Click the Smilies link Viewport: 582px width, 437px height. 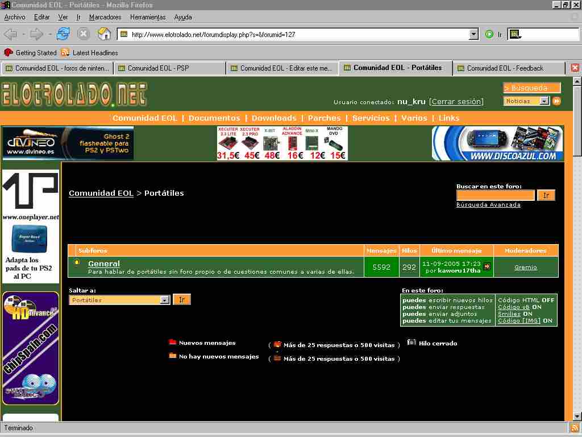pyautogui.click(x=509, y=314)
